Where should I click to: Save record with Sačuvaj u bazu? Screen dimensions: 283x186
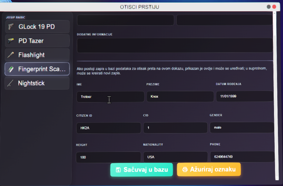[142, 170]
